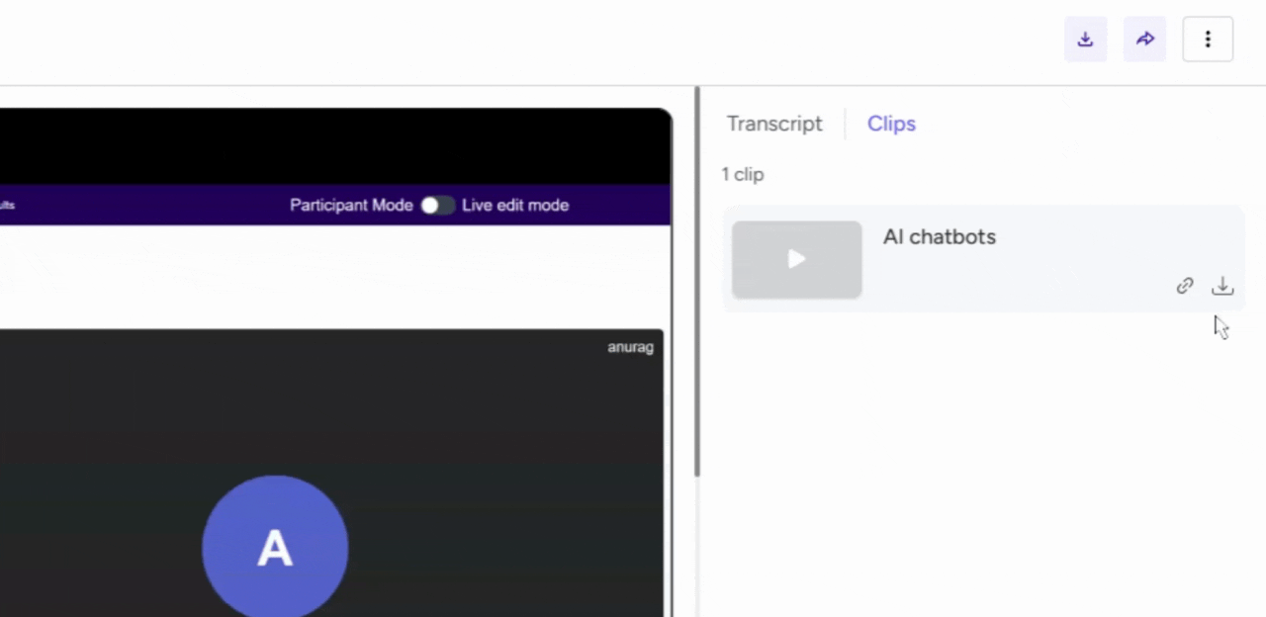The image size is (1266, 617).
Task: Click the 'Participant Mode' label text
Action: click(350, 206)
